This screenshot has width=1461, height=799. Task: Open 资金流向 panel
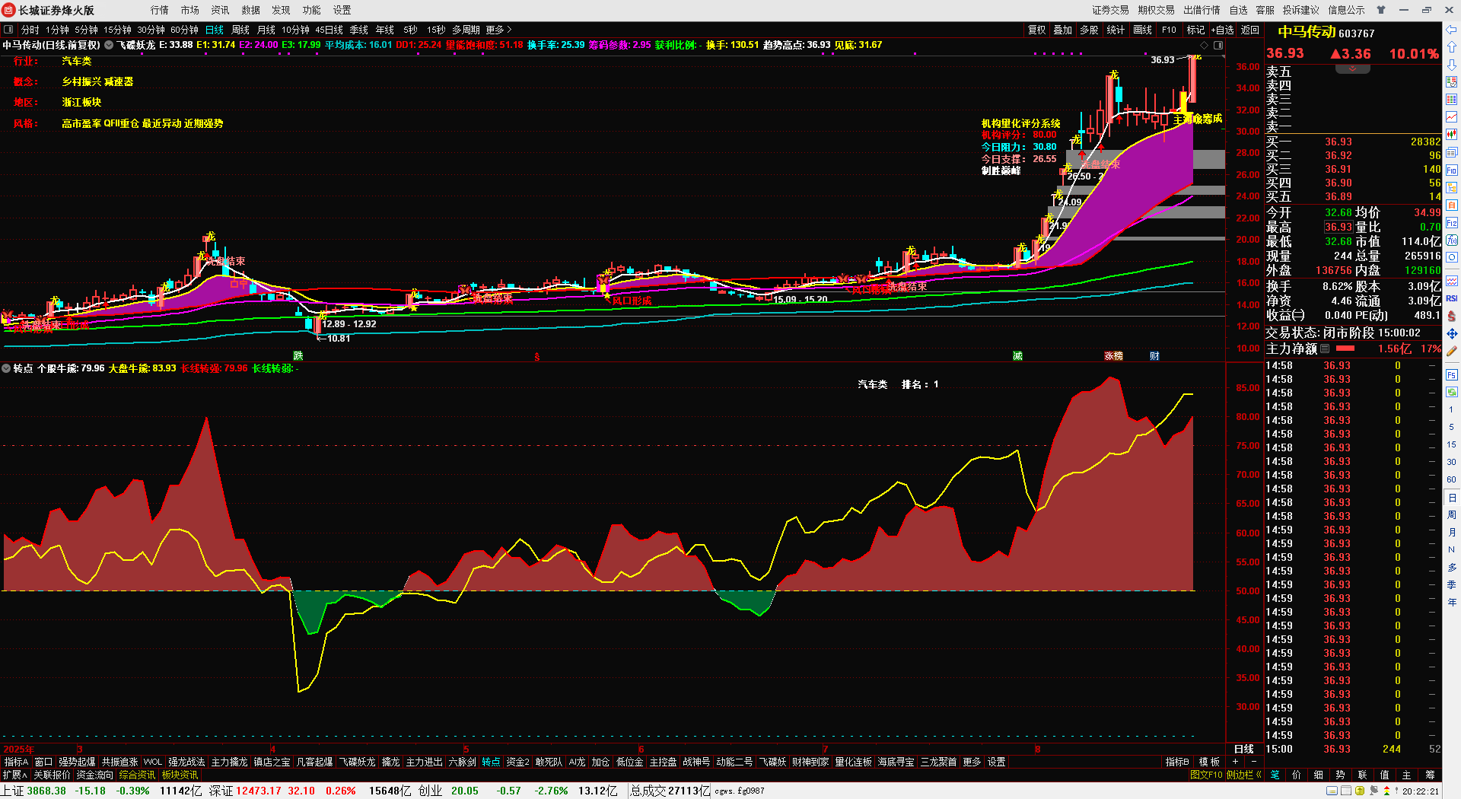[x=95, y=775]
